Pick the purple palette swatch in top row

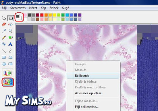click(x=80, y=15)
